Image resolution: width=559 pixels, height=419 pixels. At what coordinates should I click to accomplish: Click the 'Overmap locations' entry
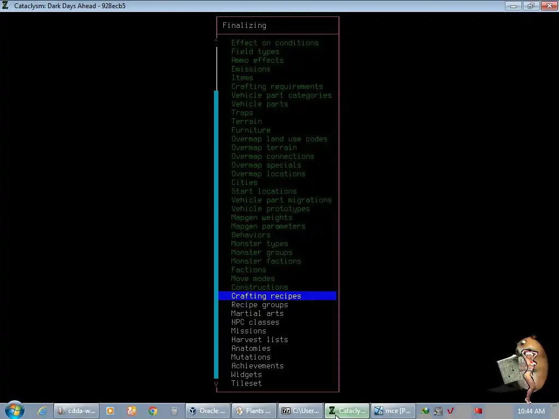point(268,174)
